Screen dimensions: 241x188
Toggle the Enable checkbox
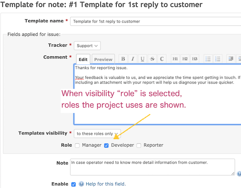(x=74, y=184)
